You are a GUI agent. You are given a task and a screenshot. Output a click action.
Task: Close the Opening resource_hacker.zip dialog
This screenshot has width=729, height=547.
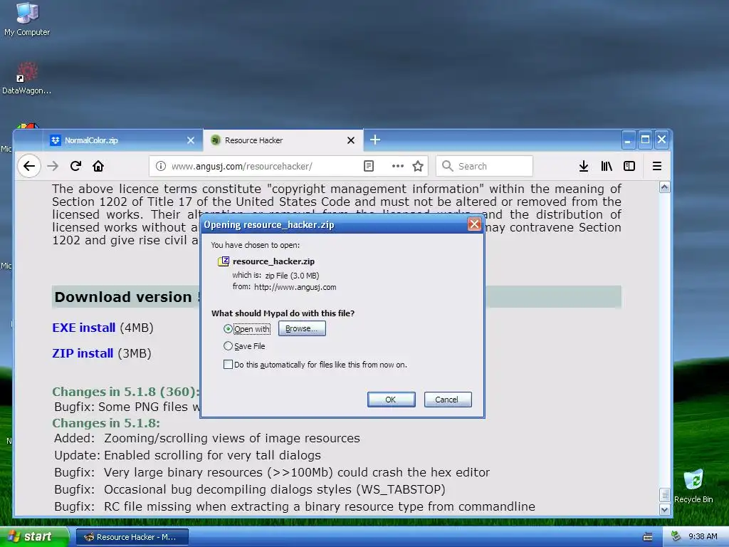coord(474,224)
